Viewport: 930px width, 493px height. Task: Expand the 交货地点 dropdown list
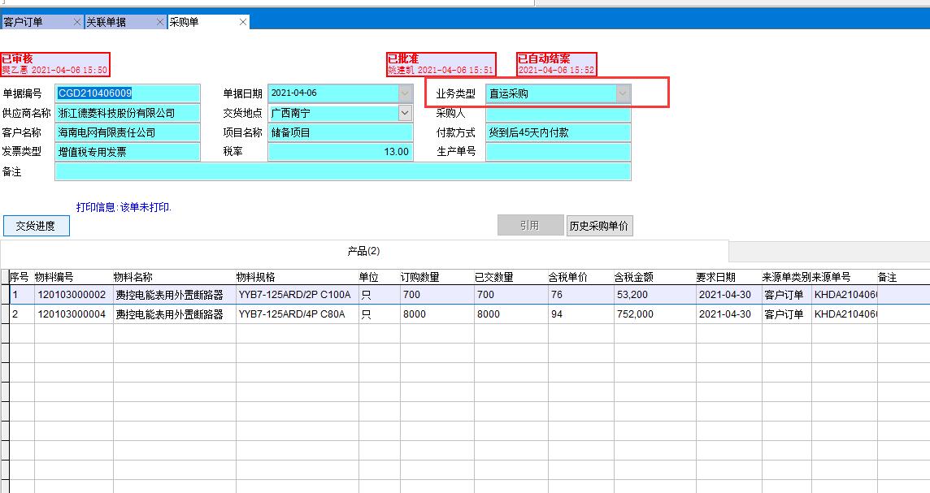point(406,113)
